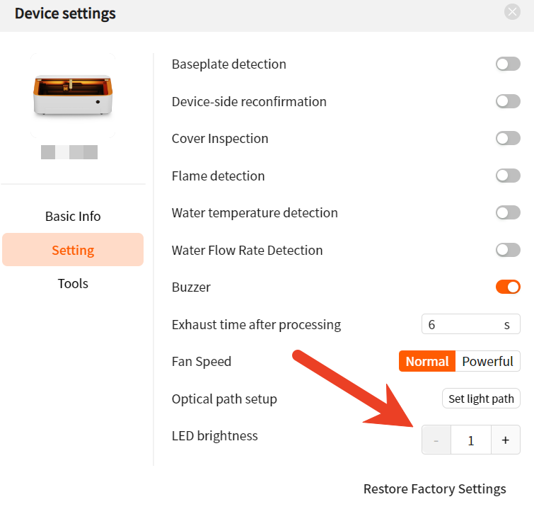This screenshot has height=509, width=534.
Task: Click the Set light path button
Action: [481, 399]
